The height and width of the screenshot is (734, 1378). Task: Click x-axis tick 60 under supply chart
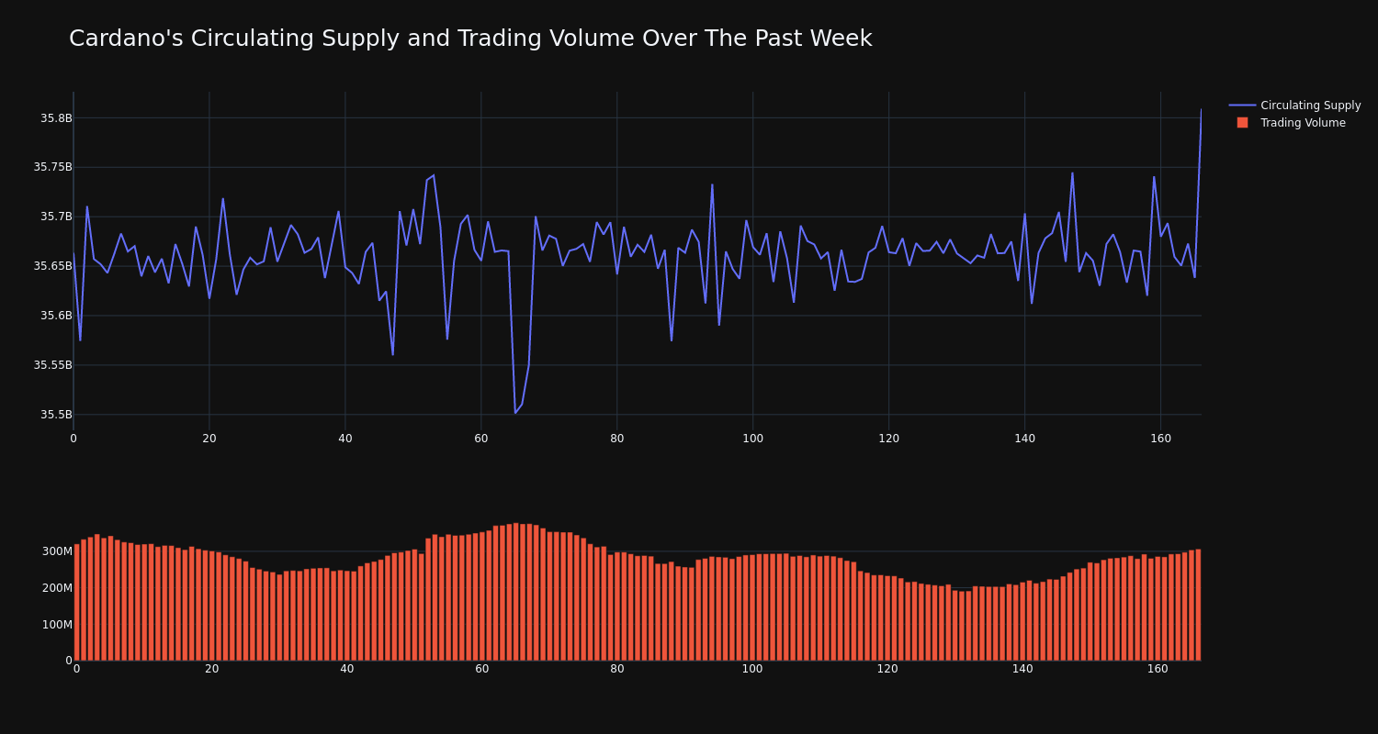pos(481,439)
